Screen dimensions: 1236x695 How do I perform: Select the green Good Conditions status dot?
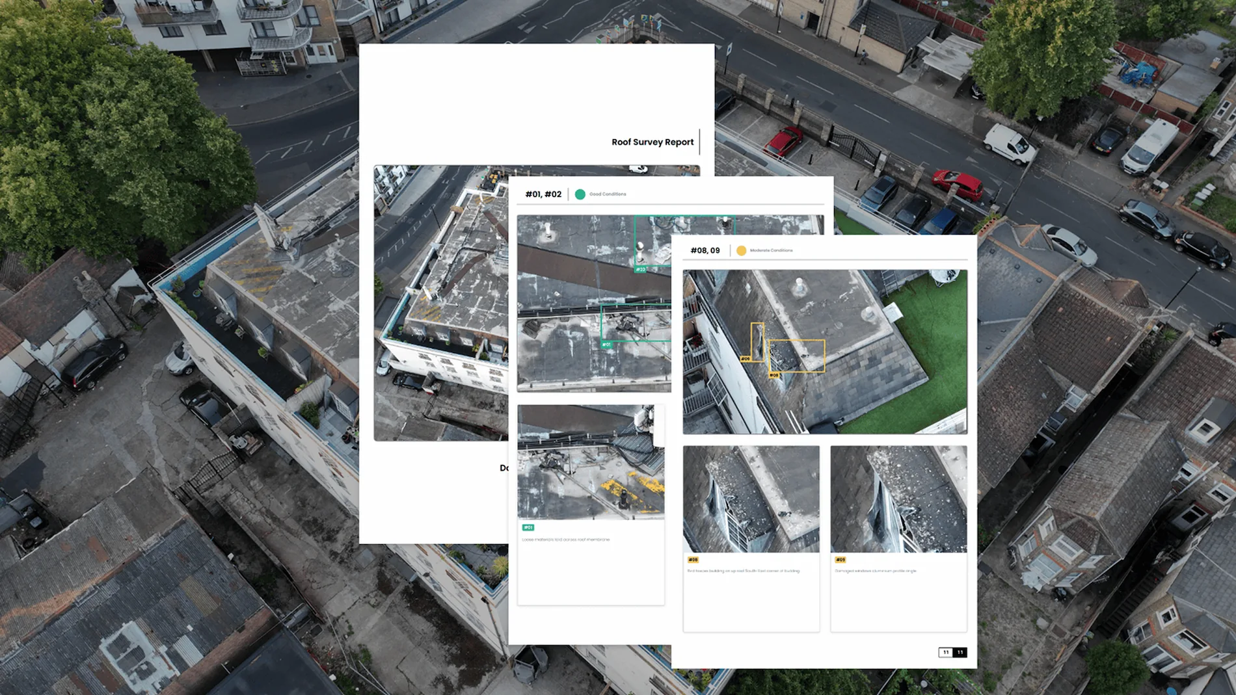click(580, 194)
